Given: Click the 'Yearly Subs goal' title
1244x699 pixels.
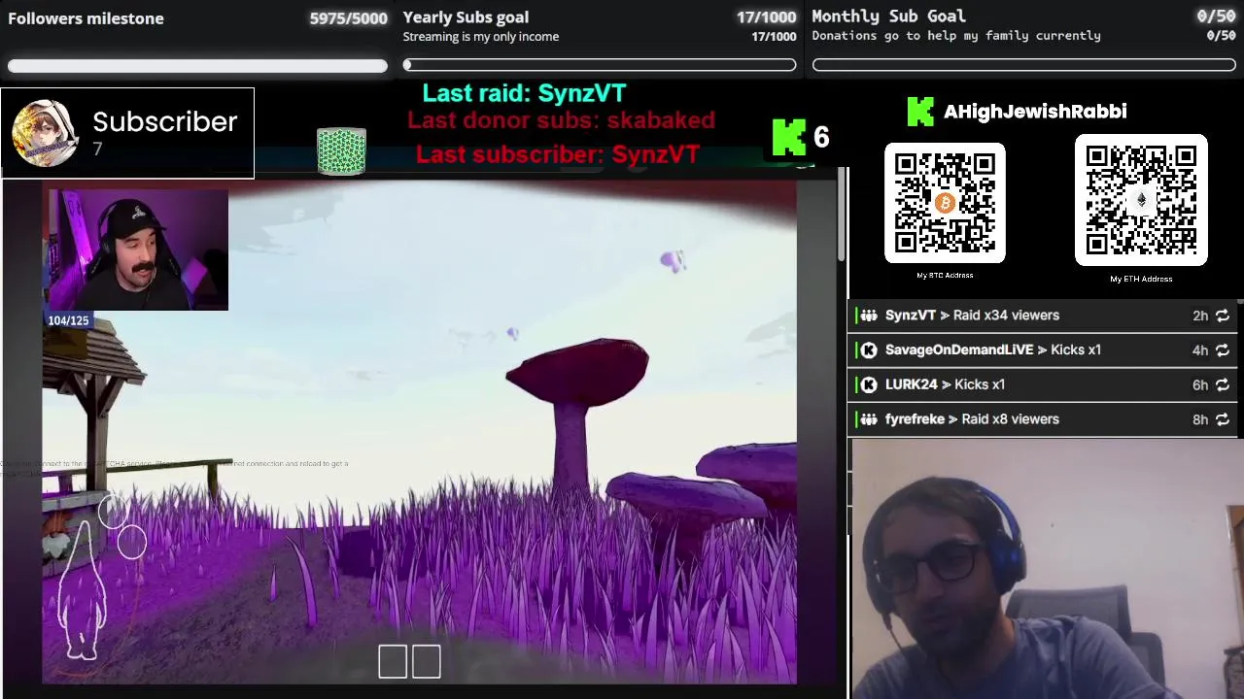Looking at the screenshot, I should (466, 17).
